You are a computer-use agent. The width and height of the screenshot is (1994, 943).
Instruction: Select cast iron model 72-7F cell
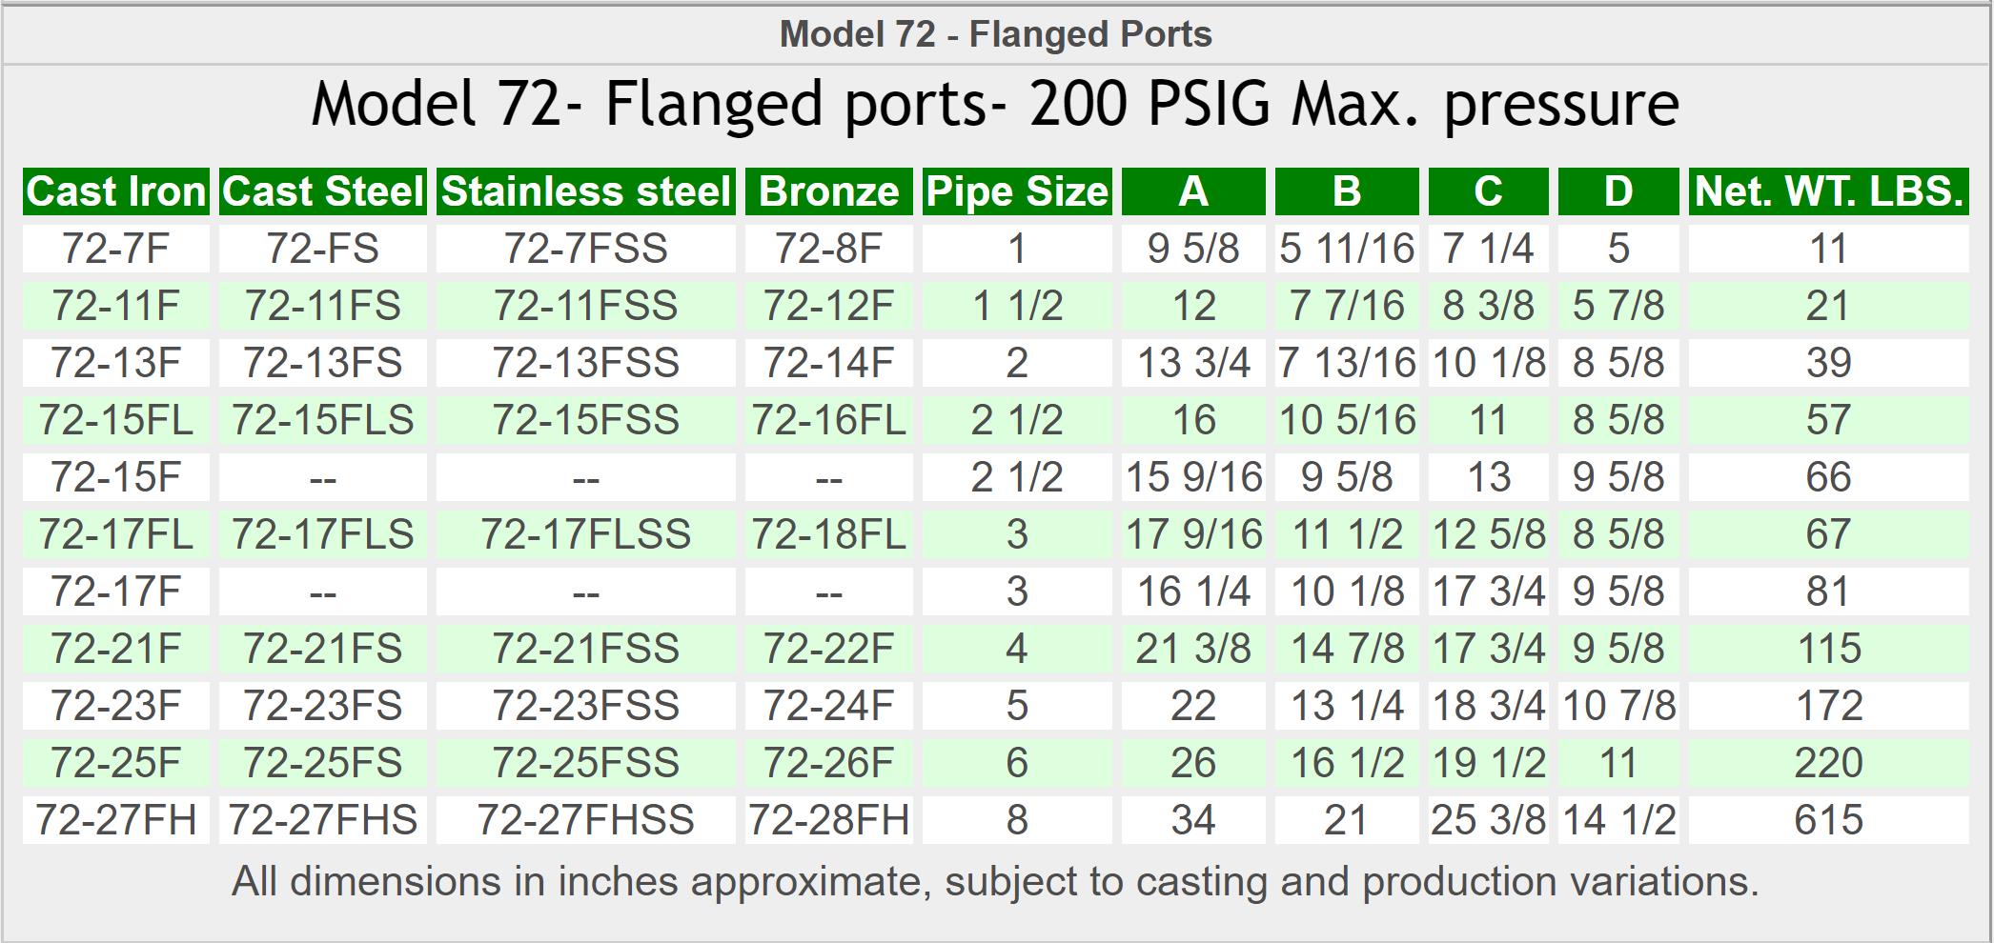tap(116, 249)
